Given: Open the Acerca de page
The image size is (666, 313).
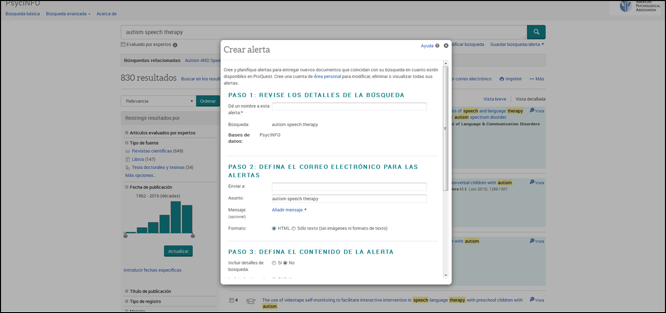Looking at the screenshot, I should tap(107, 14).
